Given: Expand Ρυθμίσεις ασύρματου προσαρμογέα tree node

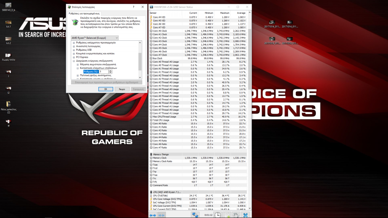Looking at the screenshot, I should click(x=74, y=43).
